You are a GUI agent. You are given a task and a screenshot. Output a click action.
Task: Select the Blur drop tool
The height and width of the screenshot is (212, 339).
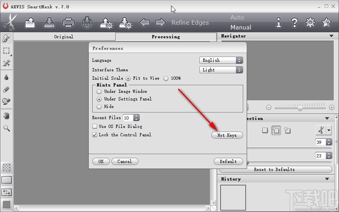coord(6,77)
